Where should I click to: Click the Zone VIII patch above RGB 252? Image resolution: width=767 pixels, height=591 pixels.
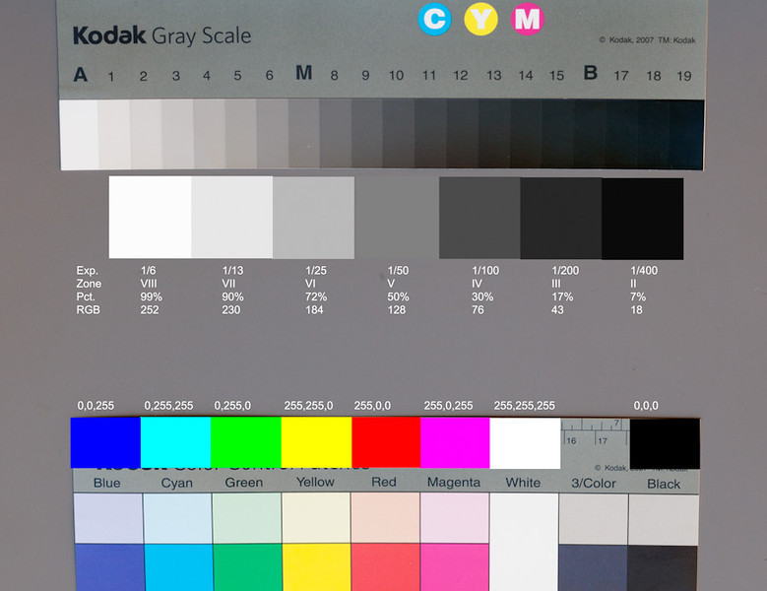pyautogui.click(x=150, y=218)
